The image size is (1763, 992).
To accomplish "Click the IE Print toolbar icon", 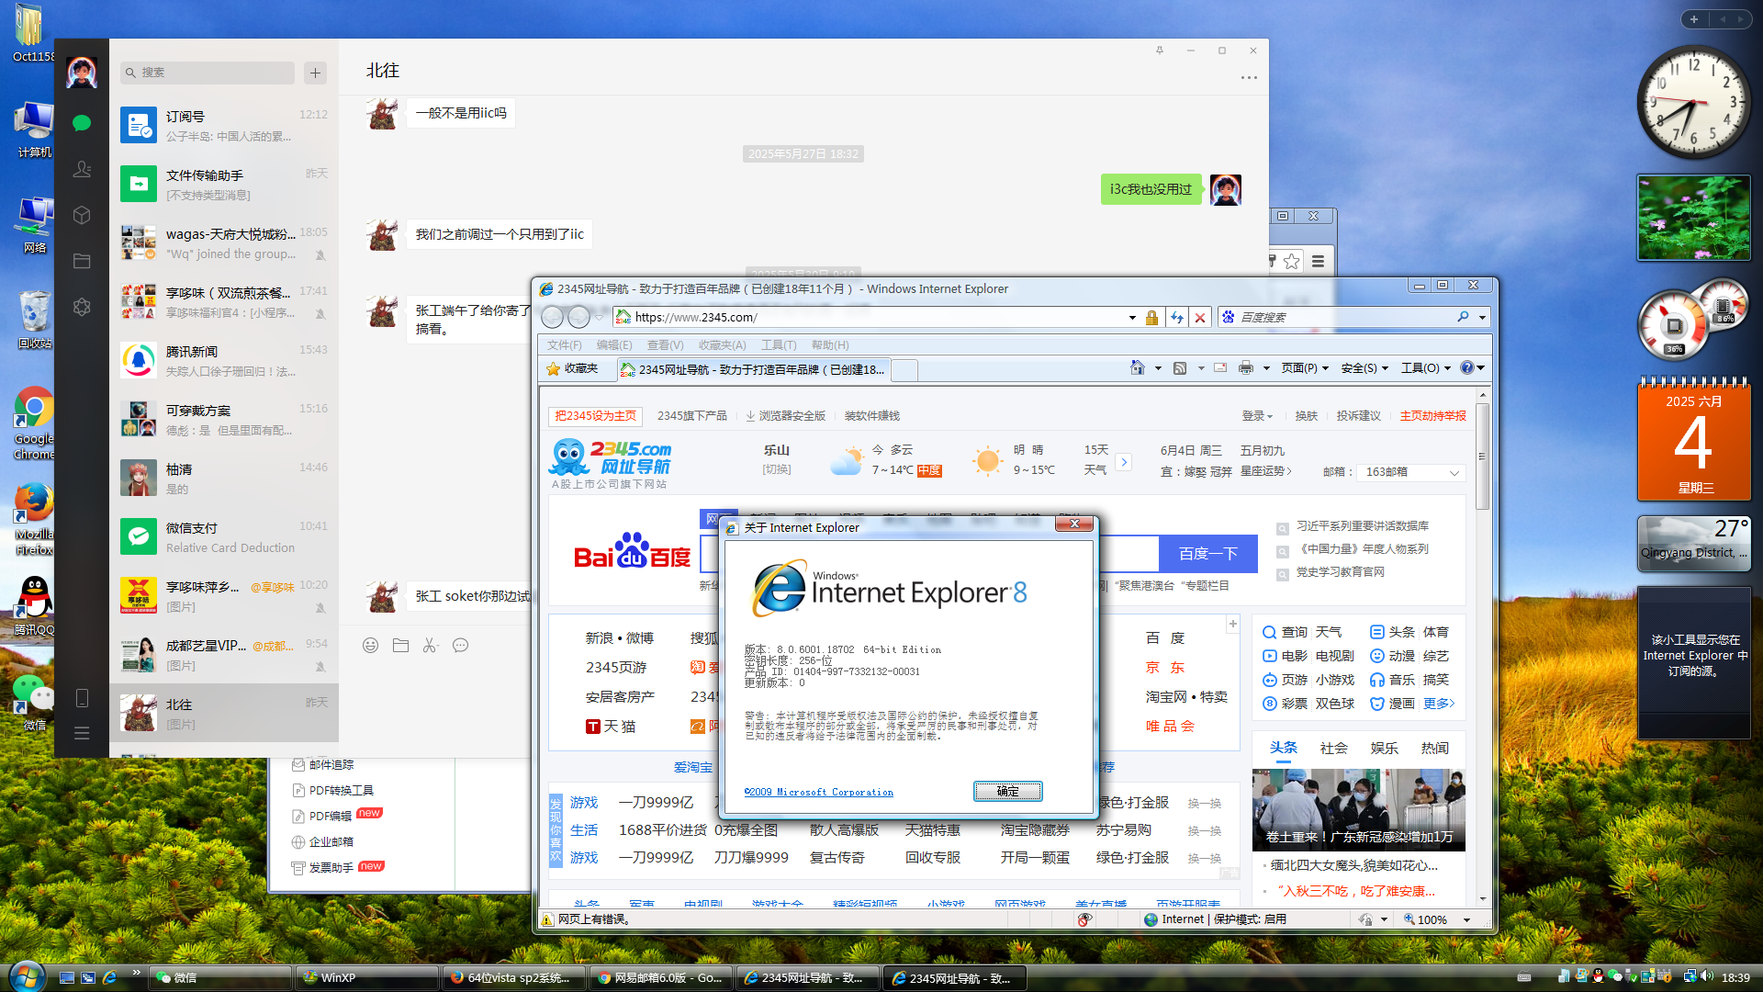I will (1245, 367).
